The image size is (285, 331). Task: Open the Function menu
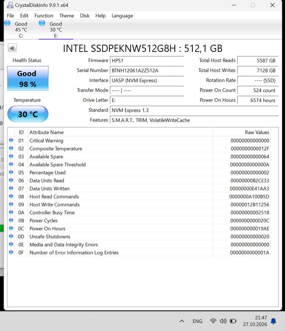pyautogui.click(x=44, y=16)
